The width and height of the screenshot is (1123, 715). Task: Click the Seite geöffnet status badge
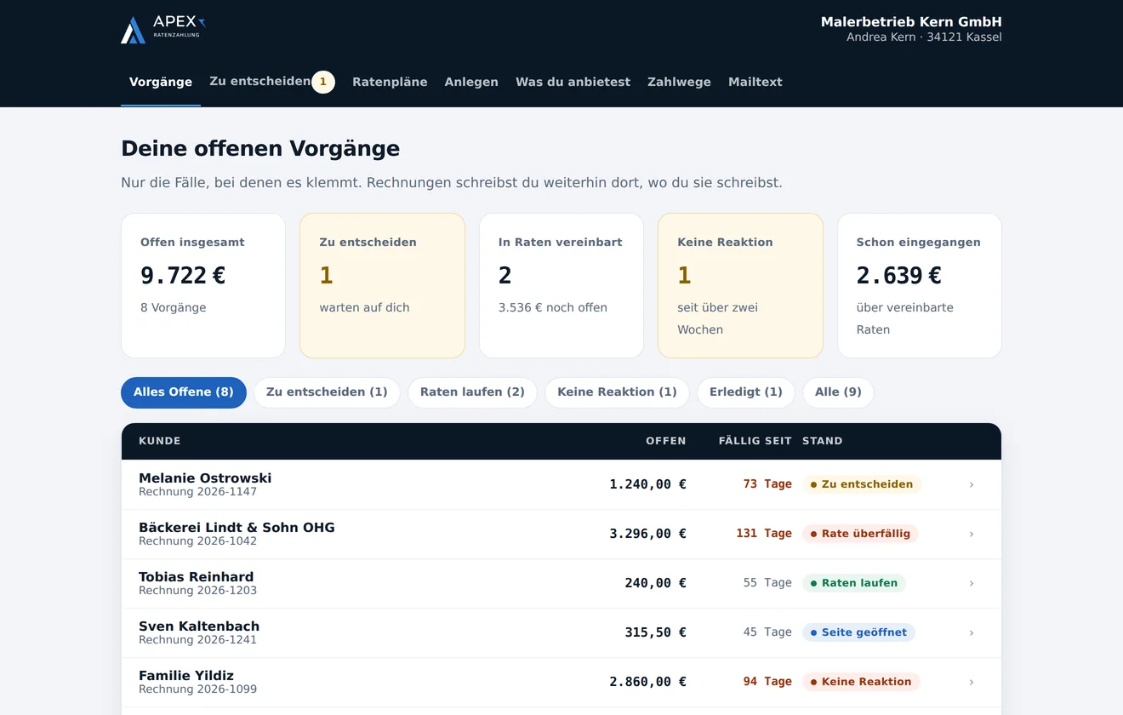(858, 632)
